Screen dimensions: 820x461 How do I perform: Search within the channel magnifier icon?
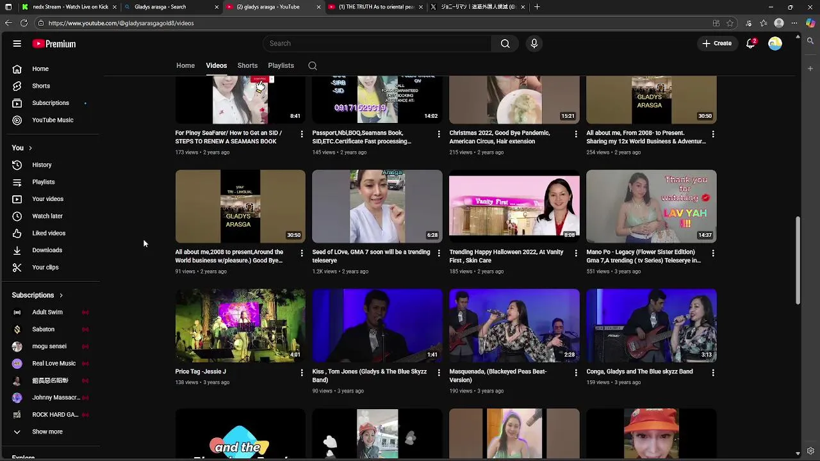(313, 65)
